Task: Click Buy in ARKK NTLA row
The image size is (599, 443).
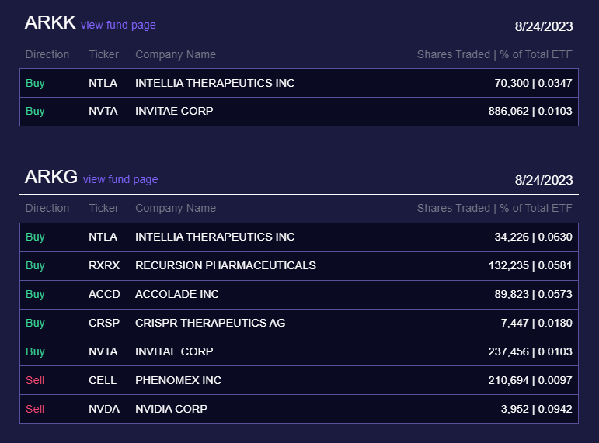Action: click(x=35, y=83)
